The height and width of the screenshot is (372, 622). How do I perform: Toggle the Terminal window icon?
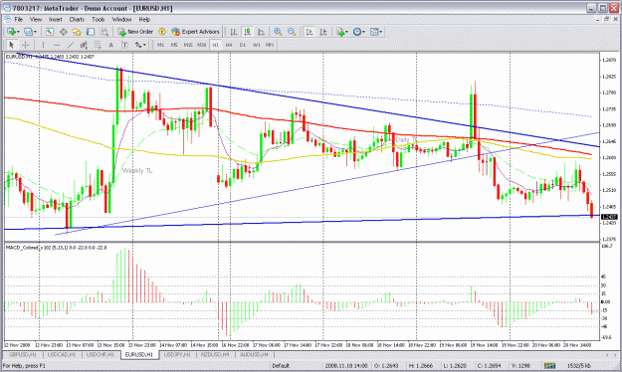[x=91, y=32]
